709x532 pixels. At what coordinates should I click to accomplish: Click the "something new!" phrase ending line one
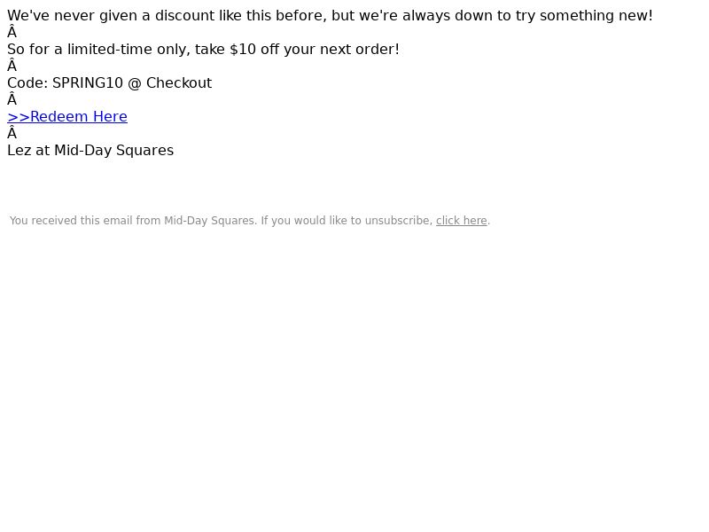tap(596, 15)
